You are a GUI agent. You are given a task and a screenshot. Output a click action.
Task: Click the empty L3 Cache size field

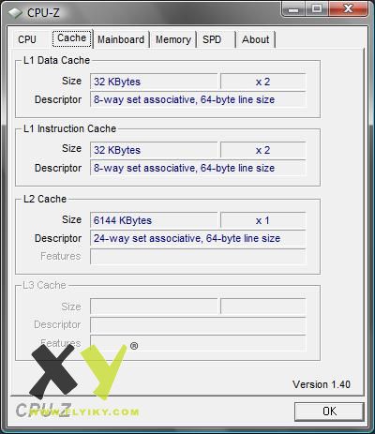[x=154, y=307]
